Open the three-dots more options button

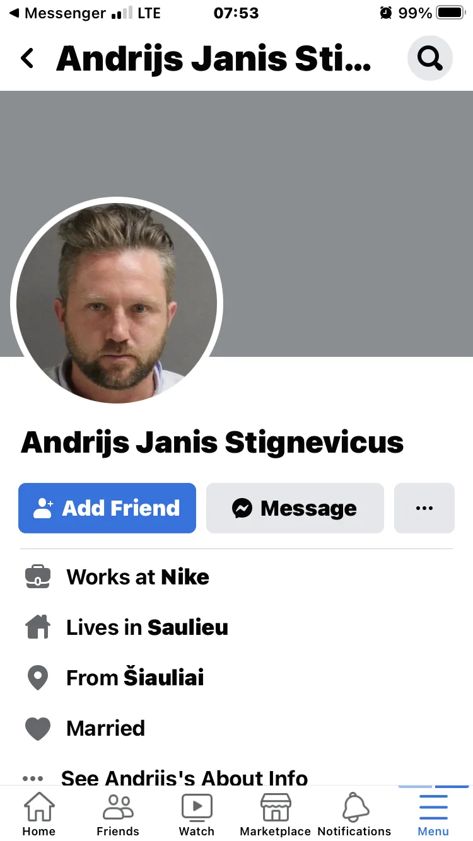click(x=424, y=508)
